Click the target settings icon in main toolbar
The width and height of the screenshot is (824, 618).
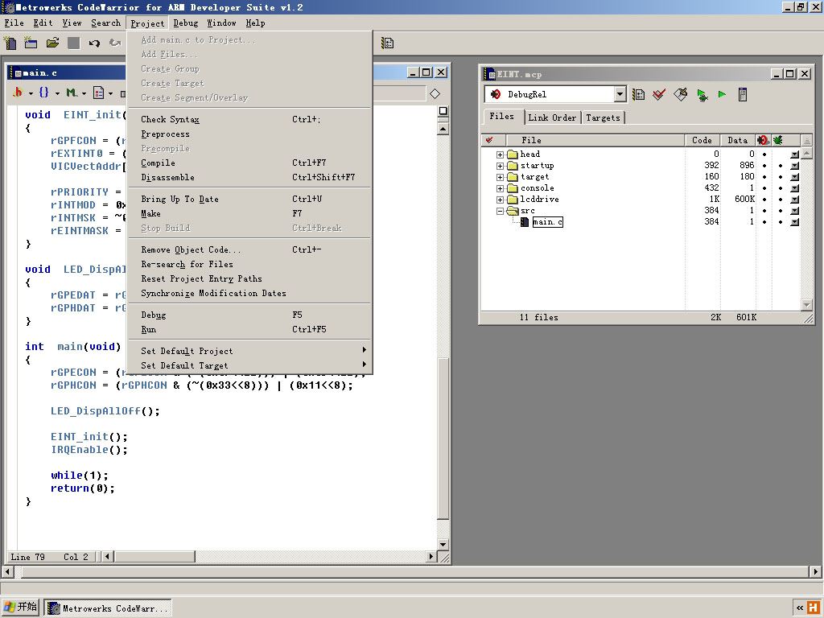pos(387,43)
